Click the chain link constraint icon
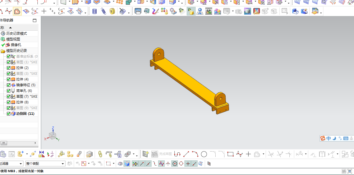The image size is (354, 175). pyautogui.click(x=100, y=154)
